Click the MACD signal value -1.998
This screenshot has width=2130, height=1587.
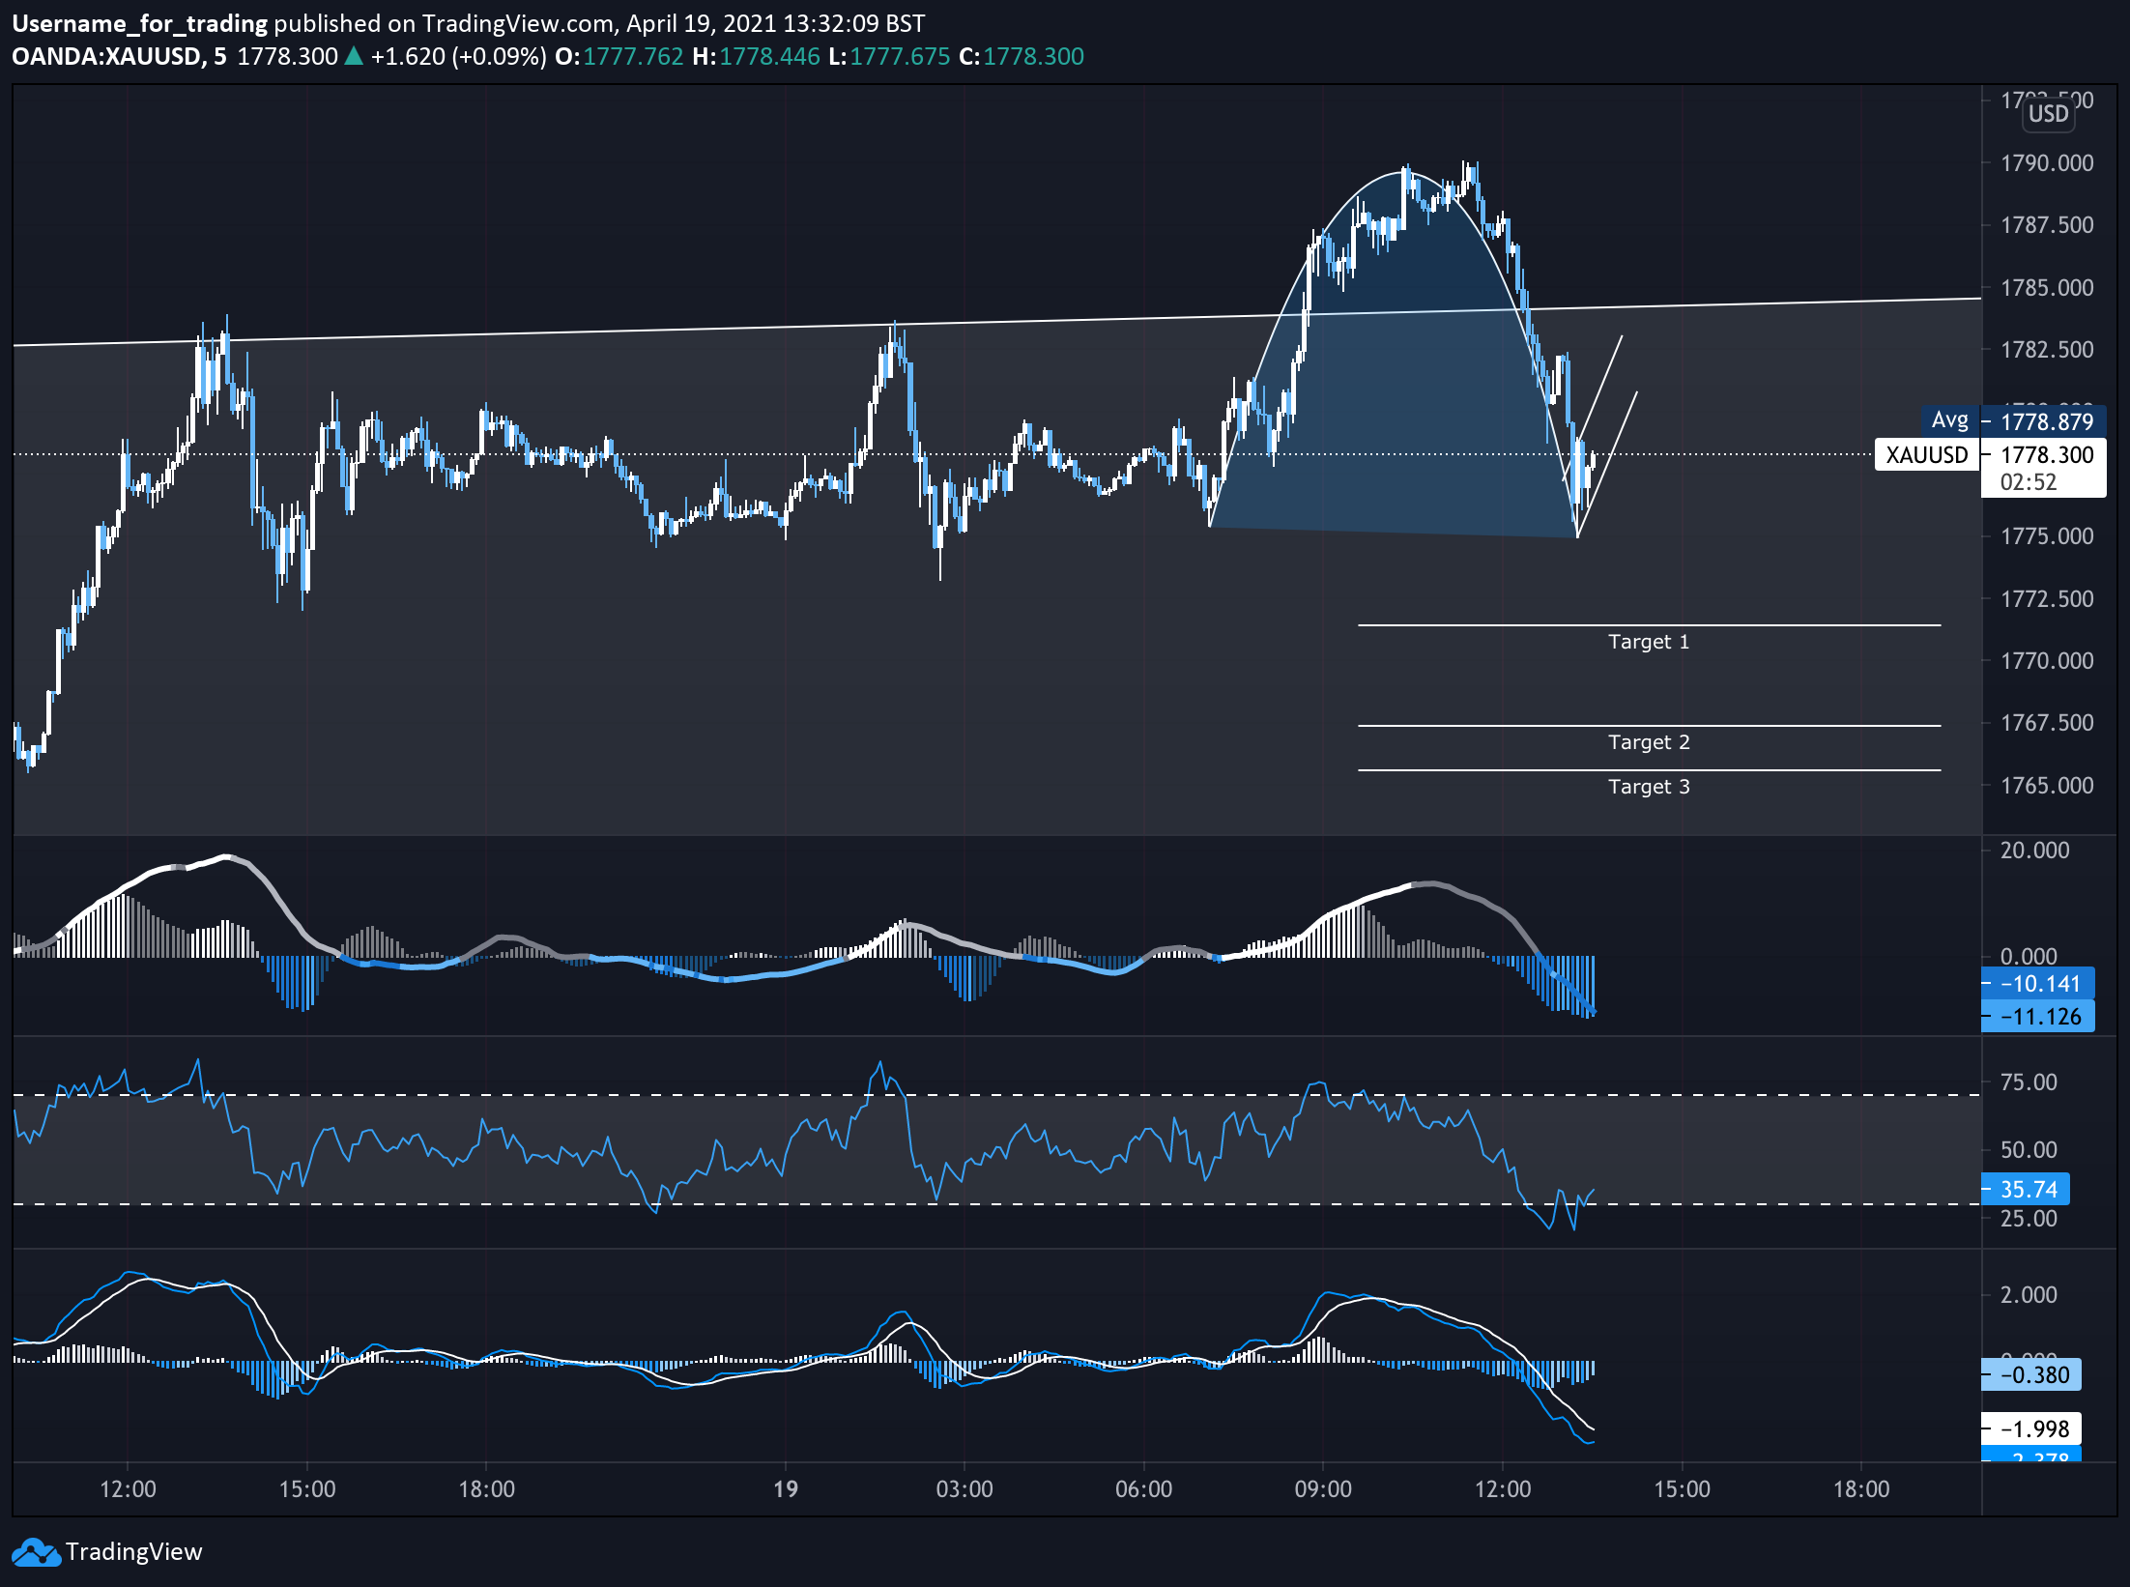tap(2031, 1429)
